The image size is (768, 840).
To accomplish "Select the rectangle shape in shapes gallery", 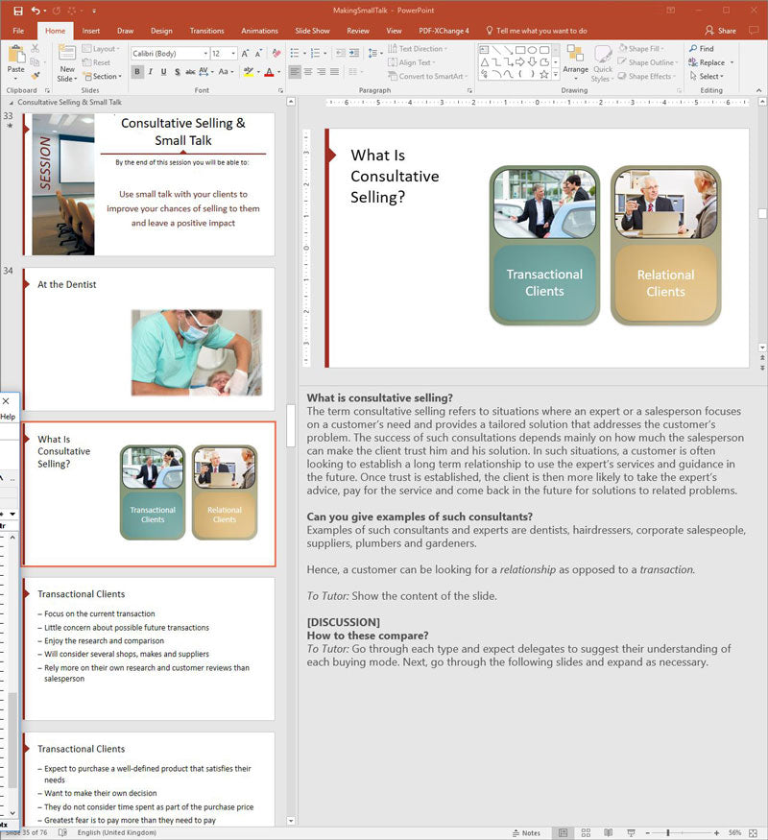I will tap(520, 50).
